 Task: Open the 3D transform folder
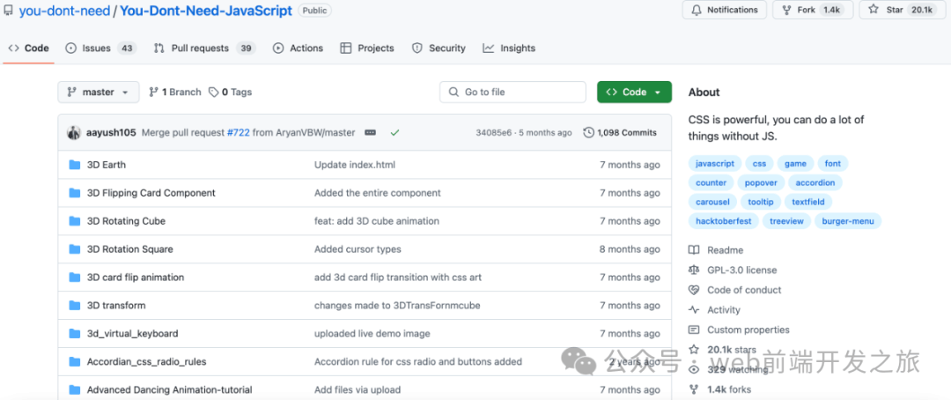point(116,306)
